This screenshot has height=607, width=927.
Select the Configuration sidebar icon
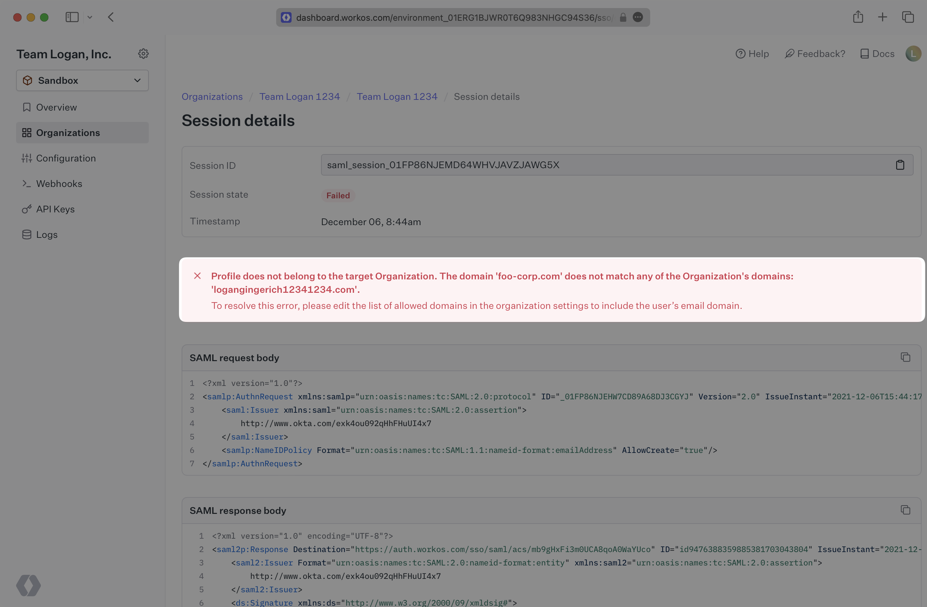click(x=26, y=158)
